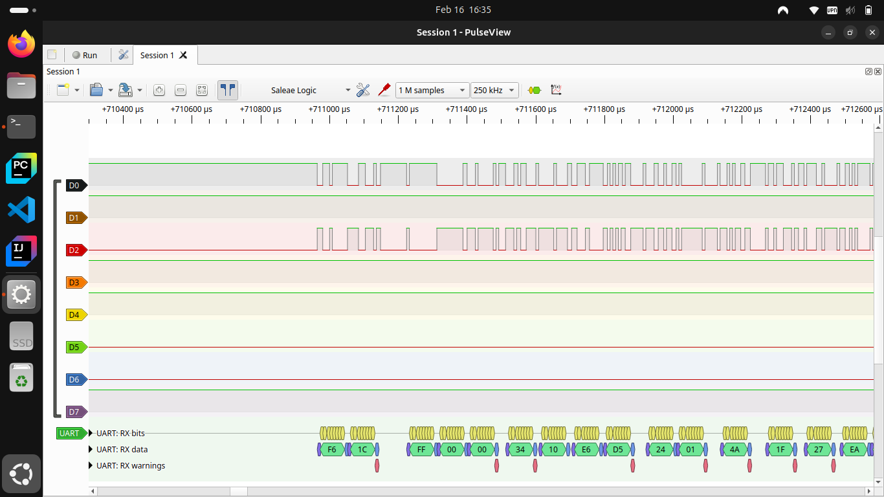884x497 pixels.
Task: Click the SSD drive icon in the dock
Action: (x=21, y=337)
